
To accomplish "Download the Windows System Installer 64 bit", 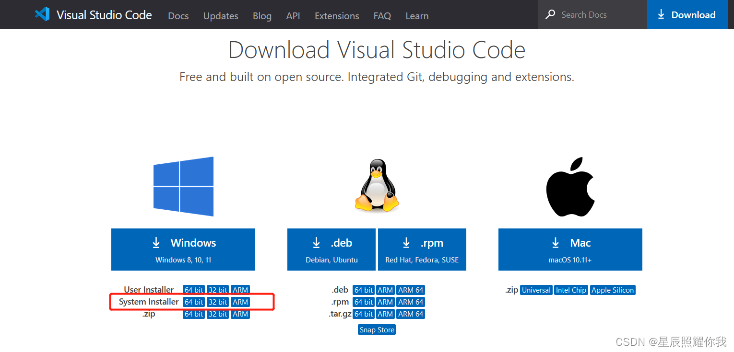I will pyautogui.click(x=194, y=302).
